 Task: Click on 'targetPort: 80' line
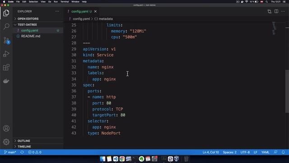(x=109, y=115)
